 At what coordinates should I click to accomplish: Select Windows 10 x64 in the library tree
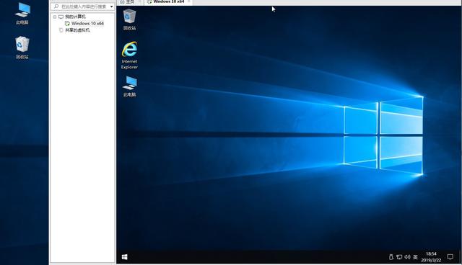tap(87, 23)
